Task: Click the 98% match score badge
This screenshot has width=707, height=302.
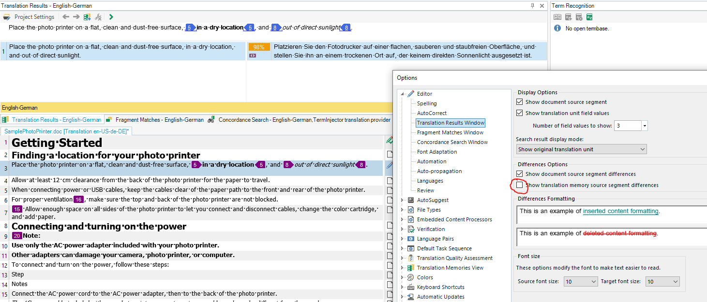Action: click(x=259, y=47)
